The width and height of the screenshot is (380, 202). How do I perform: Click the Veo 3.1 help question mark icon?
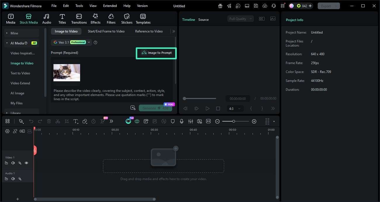coord(95,43)
